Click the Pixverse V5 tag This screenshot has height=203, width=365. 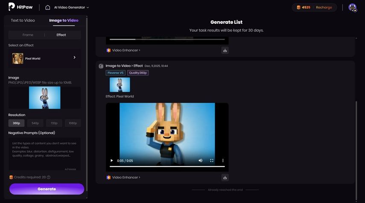pyautogui.click(x=115, y=73)
